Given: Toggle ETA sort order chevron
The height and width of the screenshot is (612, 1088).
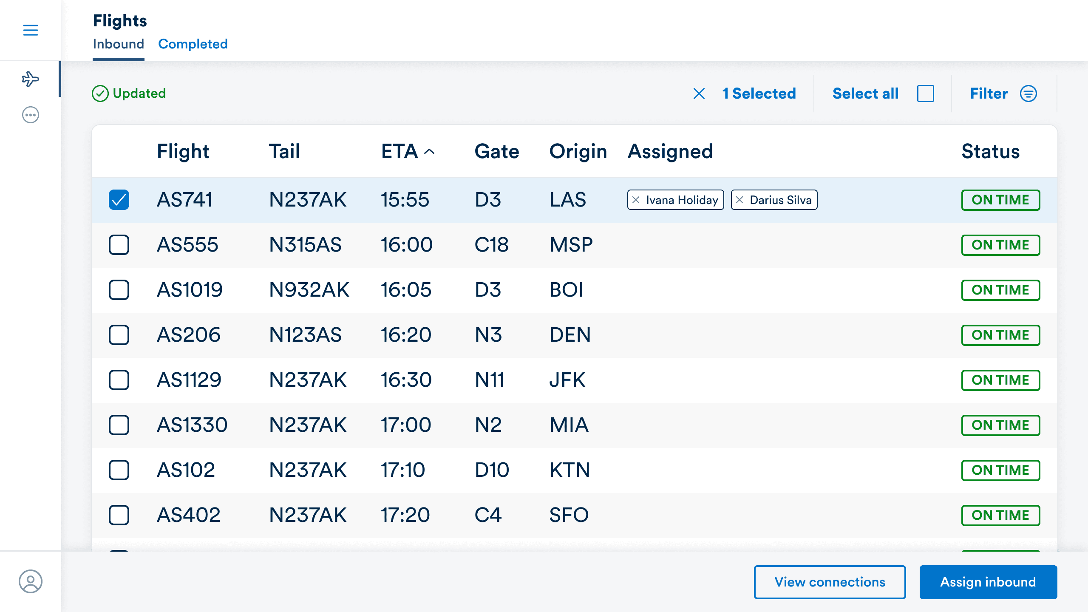Looking at the screenshot, I should pos(430,151).
